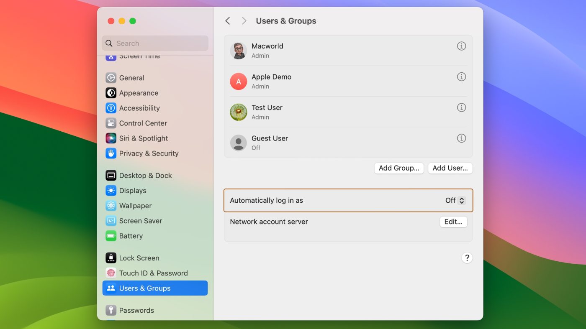
Task: Click the Add User... button
Action: [450, 168]
